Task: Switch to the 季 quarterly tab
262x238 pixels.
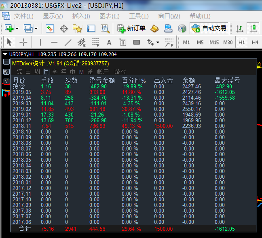Action: 55,72
